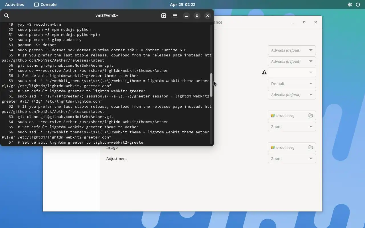Click the vm3@vm3:~ terminal title
365x228 pixels.
107,16
